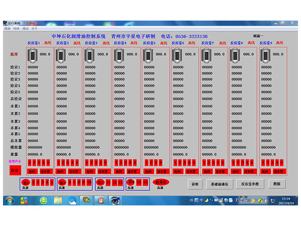
Task: Open the 画面 menu
Action: [8, 29]
